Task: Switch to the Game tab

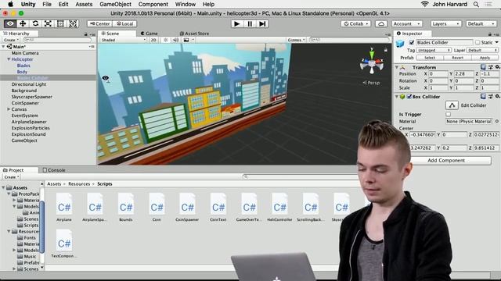Action: [x=150, y=33]
